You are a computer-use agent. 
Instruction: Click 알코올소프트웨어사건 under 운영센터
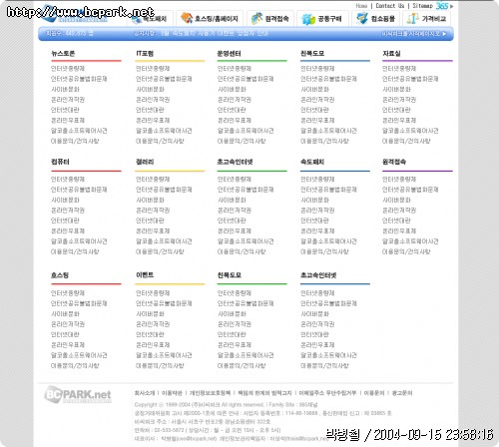coord(246,131)
